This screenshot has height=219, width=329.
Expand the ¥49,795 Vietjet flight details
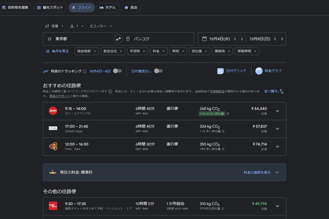tap(277, 206)
